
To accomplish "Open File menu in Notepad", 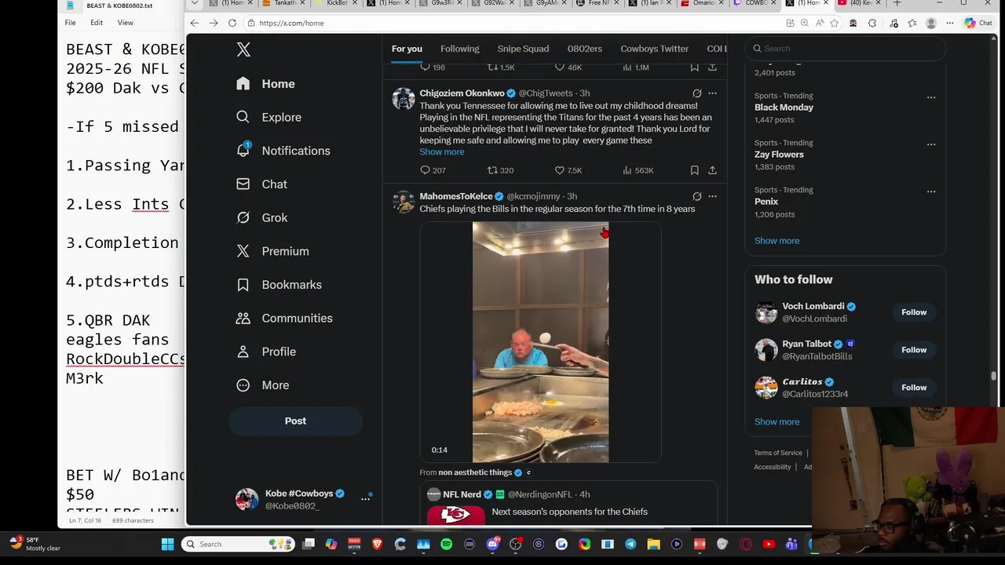I will (x=70, y=23).
